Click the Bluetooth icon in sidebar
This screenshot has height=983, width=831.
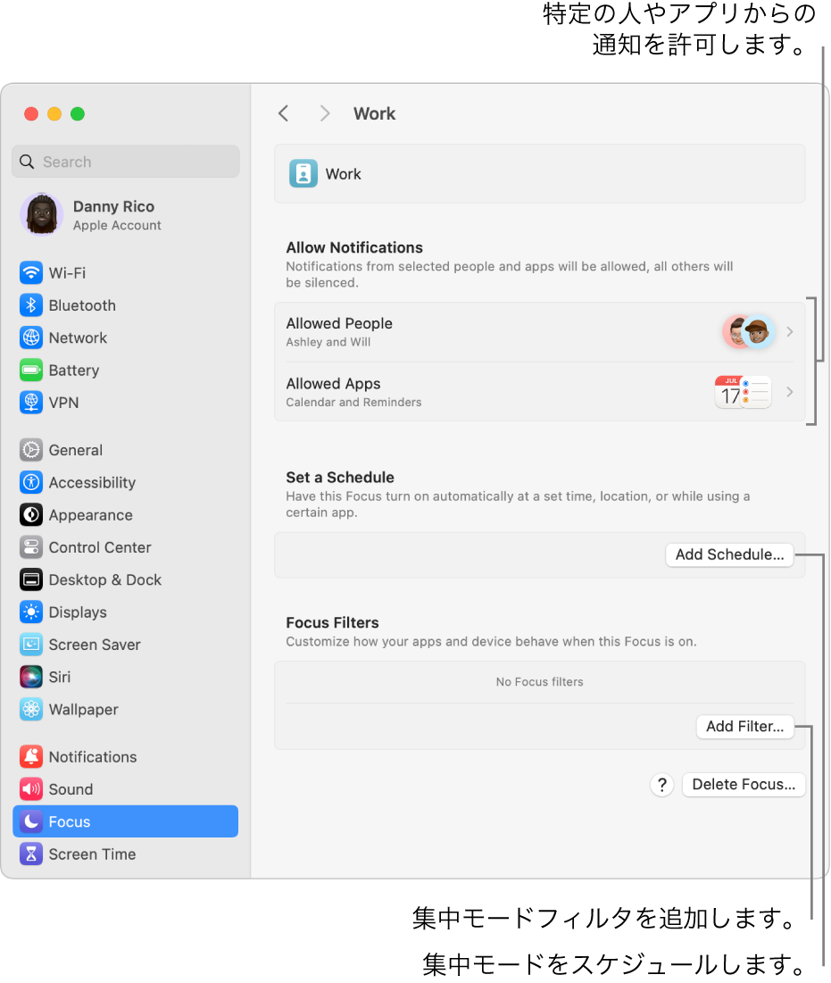[x=30, y=305]
